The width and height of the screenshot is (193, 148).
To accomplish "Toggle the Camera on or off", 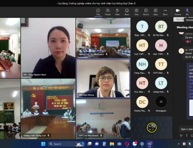I will click(178, 12).
